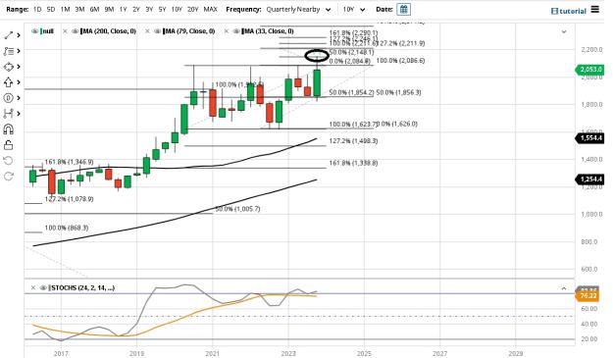Remove the MA (200, Close, 0) study
The height and width of the screenshot is (358, 613).
pyautogui.click(x=66, y=31)
